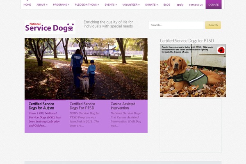Focus the Search input field
Image resolution: width=246 pixels, height=164 pixels.
pos(175,25)
